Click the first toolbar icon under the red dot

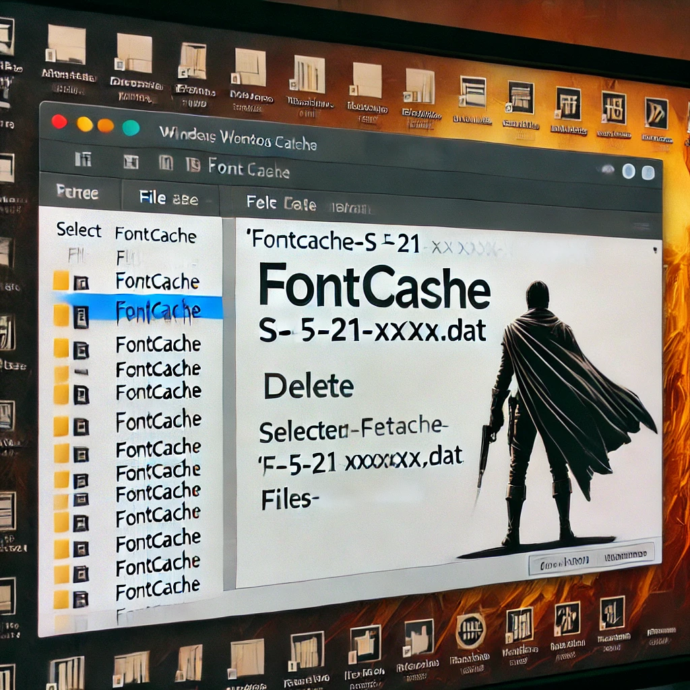coord(83,159)
